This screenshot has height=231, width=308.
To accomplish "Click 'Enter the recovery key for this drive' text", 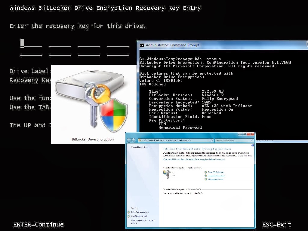I will pos(78,26).
